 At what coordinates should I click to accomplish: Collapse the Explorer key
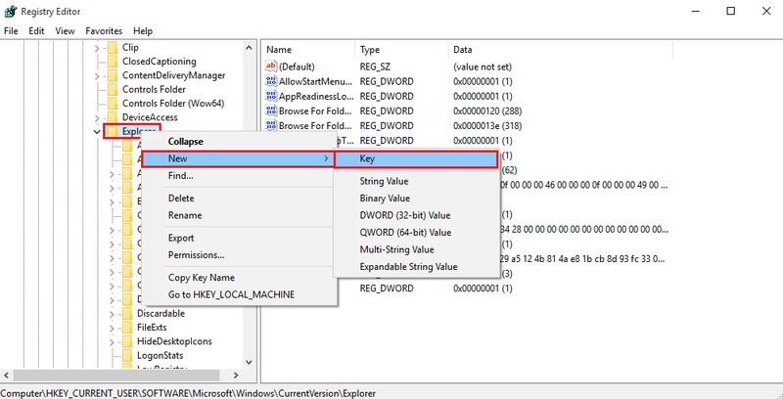tap(97, 131)
